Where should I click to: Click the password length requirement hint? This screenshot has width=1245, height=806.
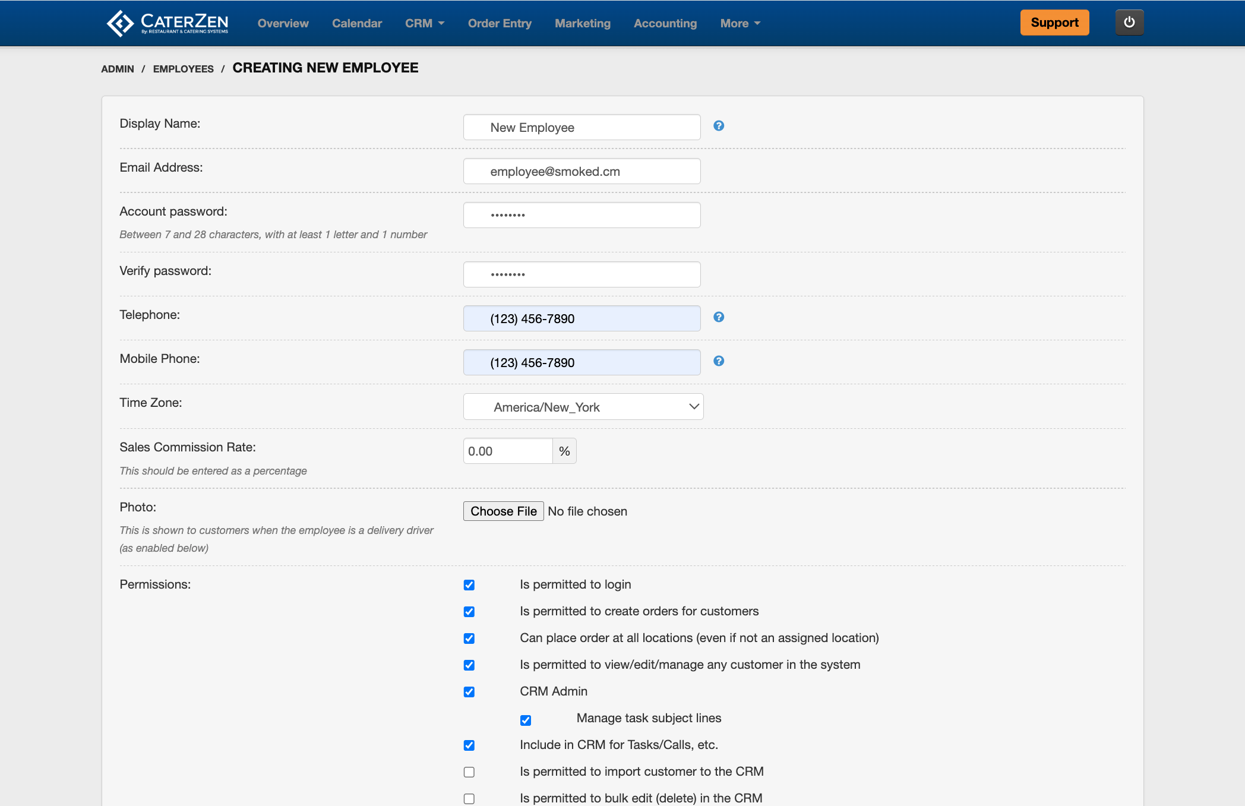tap(273, 235)
